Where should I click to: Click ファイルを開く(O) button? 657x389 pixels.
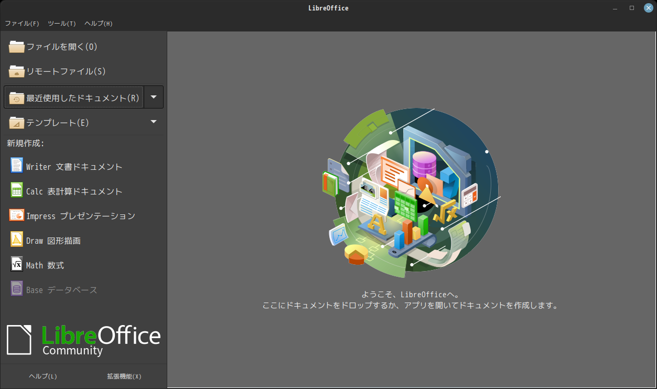click(84, 47)
